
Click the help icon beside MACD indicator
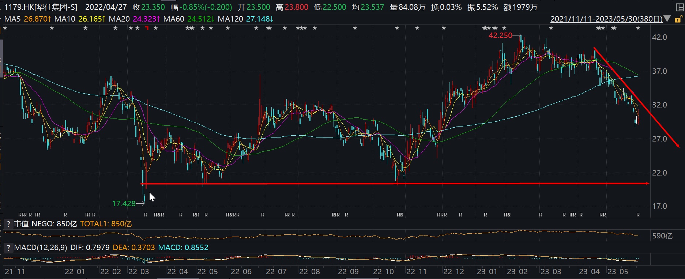pos(8,248)
